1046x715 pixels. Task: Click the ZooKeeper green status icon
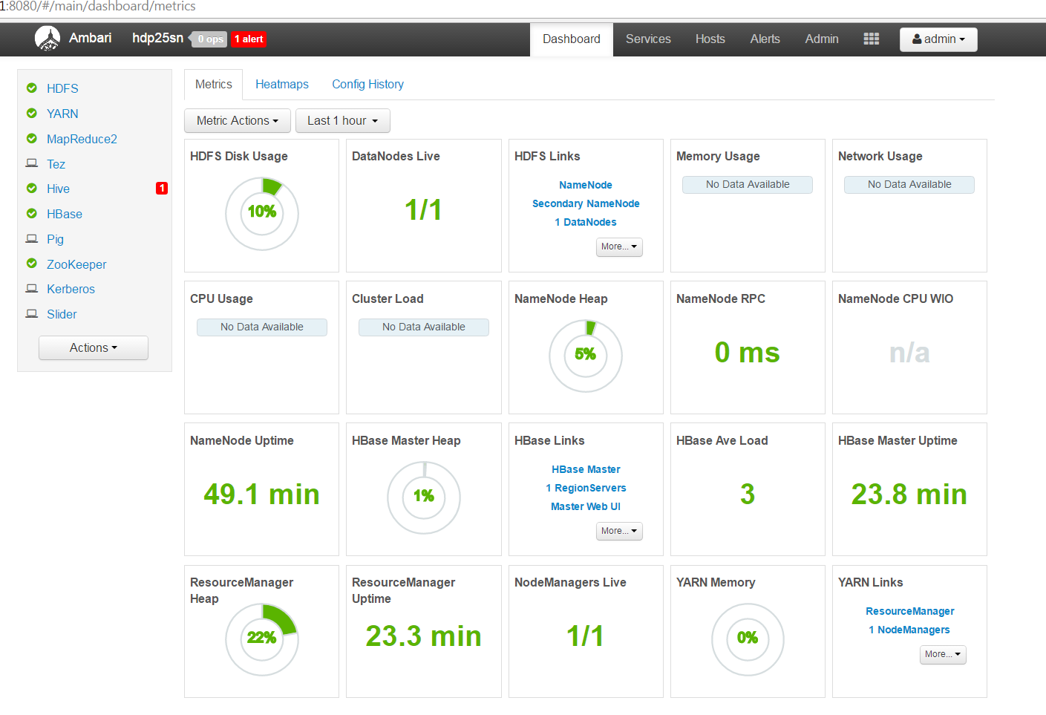coord(32,263)
